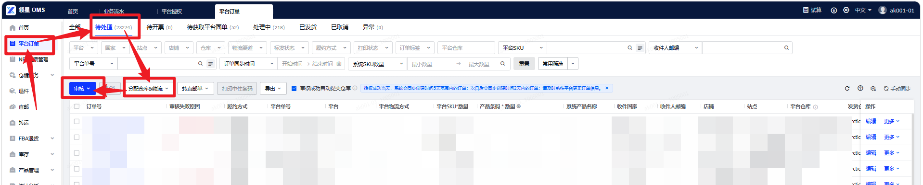Expand the FBA退货 sidebar chevron
The image size is (923, 185).
click(x=52, y=139)
